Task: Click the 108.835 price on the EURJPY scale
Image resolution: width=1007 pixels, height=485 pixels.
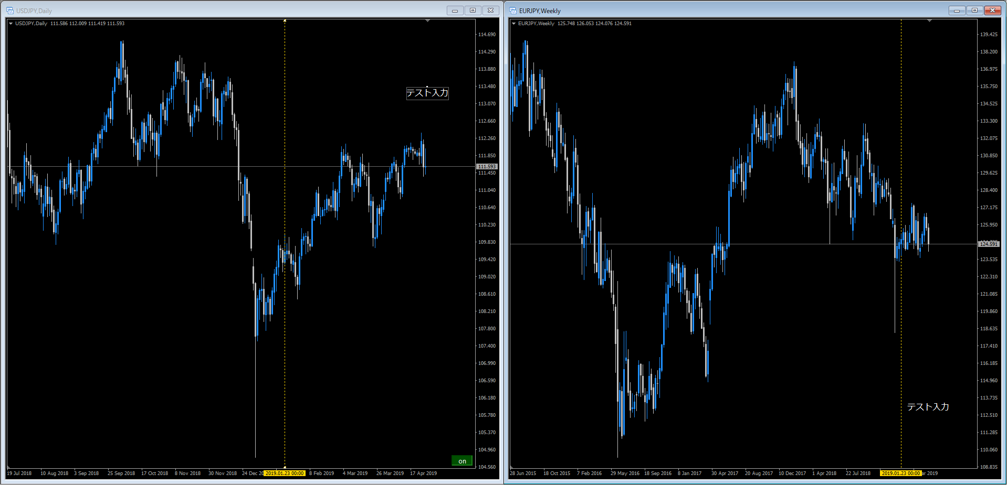Action: coord(989,467)
